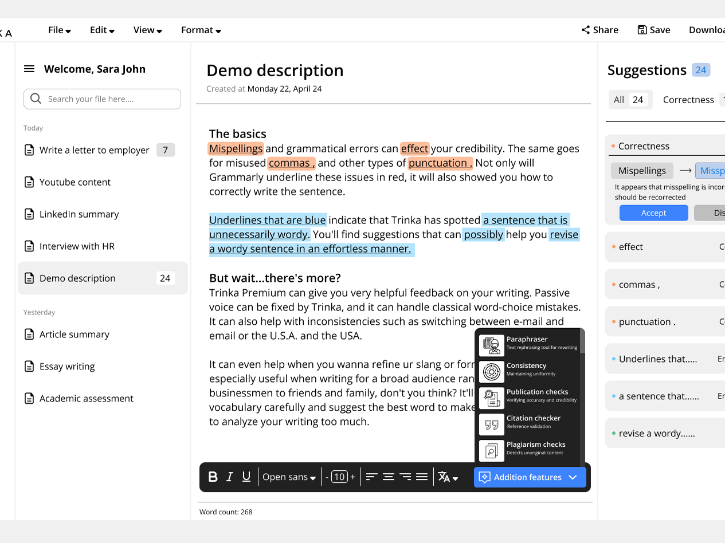Click the 'Welcome, Sara John' heading
Screen dimensions: 725x543
pos(95,69)
